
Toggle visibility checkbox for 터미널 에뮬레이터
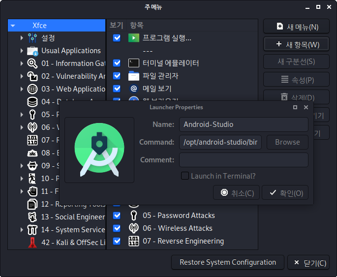[117, 63]
